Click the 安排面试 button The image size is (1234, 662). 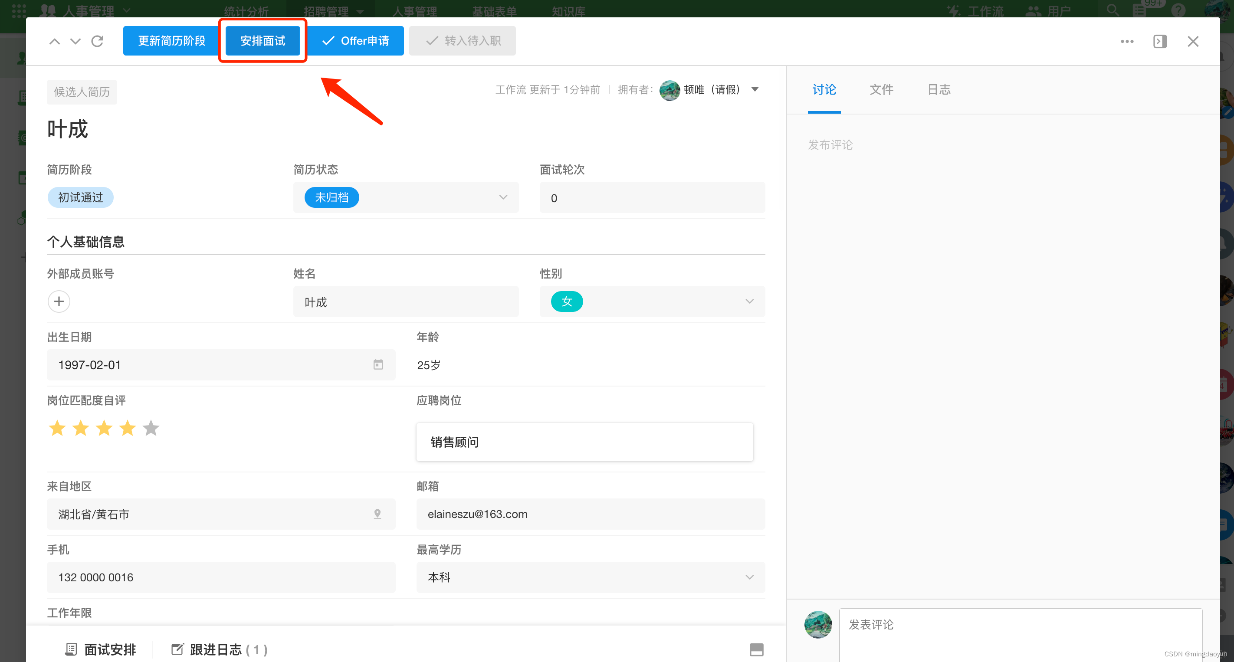tap(263, 41)
